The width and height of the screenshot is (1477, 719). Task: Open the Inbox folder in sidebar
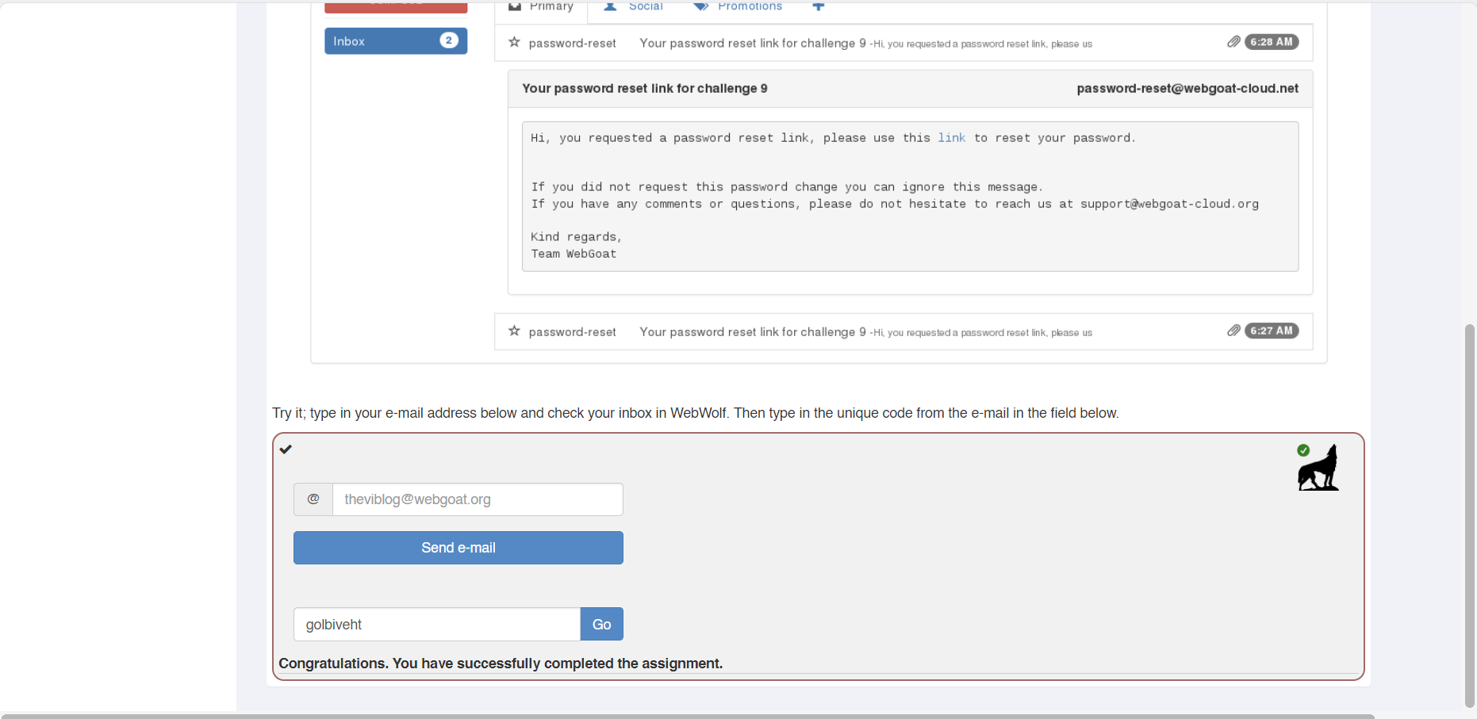pos(381,41)
